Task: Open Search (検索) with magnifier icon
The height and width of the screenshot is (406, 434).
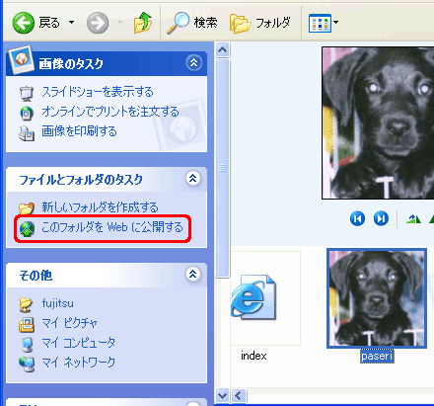Action: [192, 23]
